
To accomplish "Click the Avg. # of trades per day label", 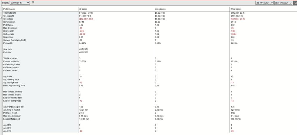I will [13, 107].
